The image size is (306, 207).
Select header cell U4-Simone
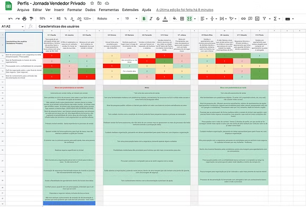(x=112, y=35)
